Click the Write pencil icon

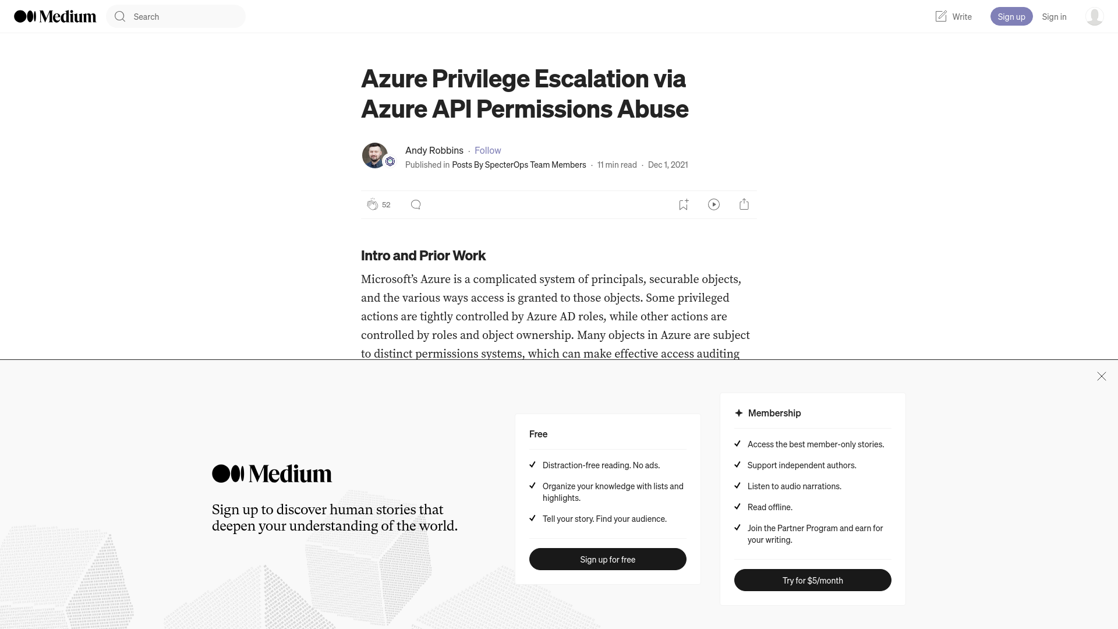940,16
